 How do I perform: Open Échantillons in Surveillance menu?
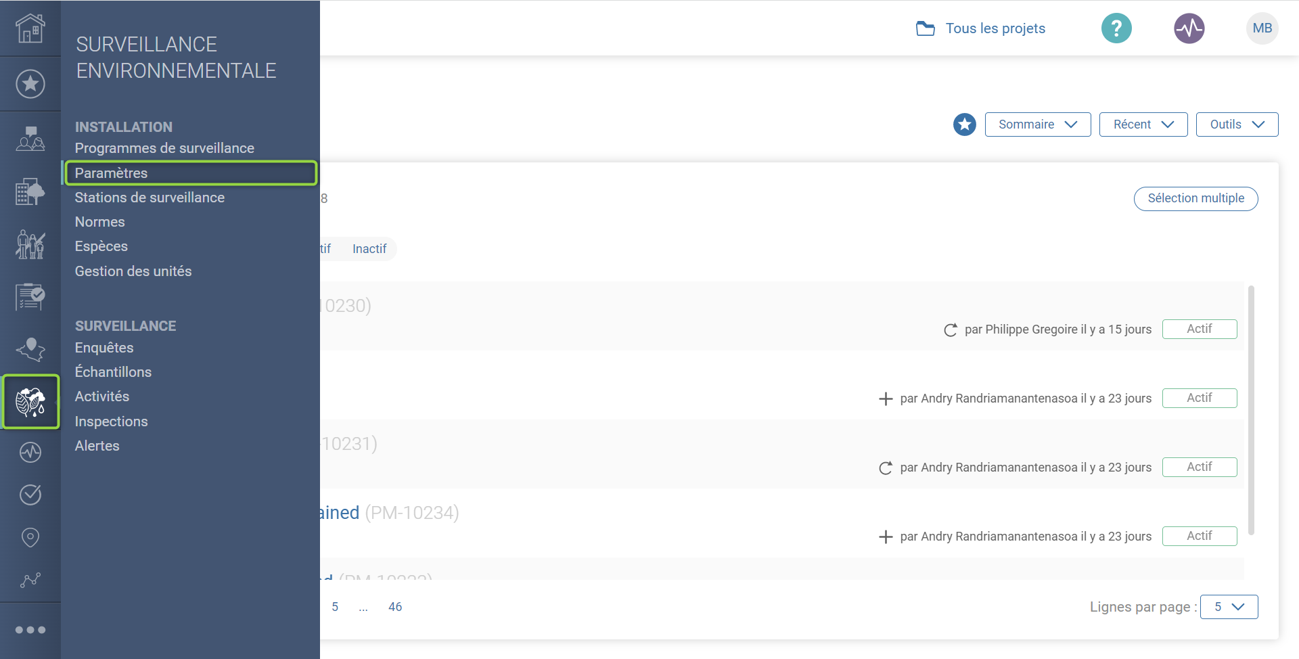coord(113,372)
